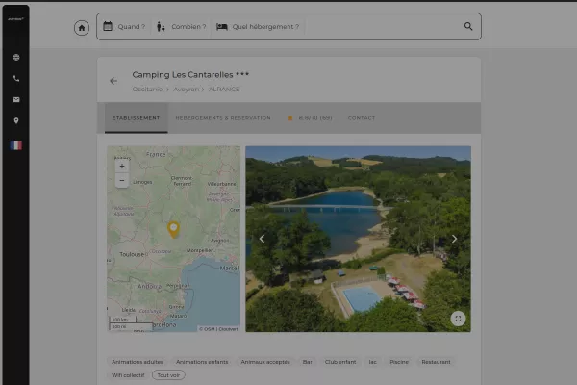
Task: Open photo gallery in fullscreen
Action: coord(458,319)
